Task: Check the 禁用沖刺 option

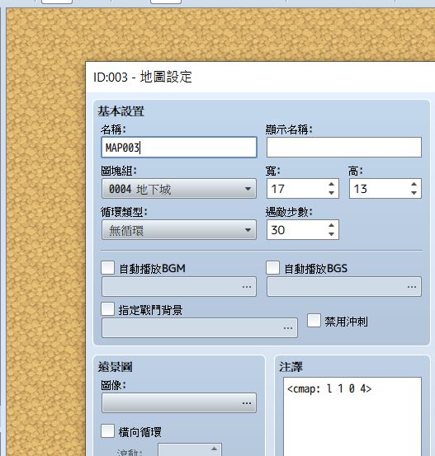Action: [x=314, y=321]
